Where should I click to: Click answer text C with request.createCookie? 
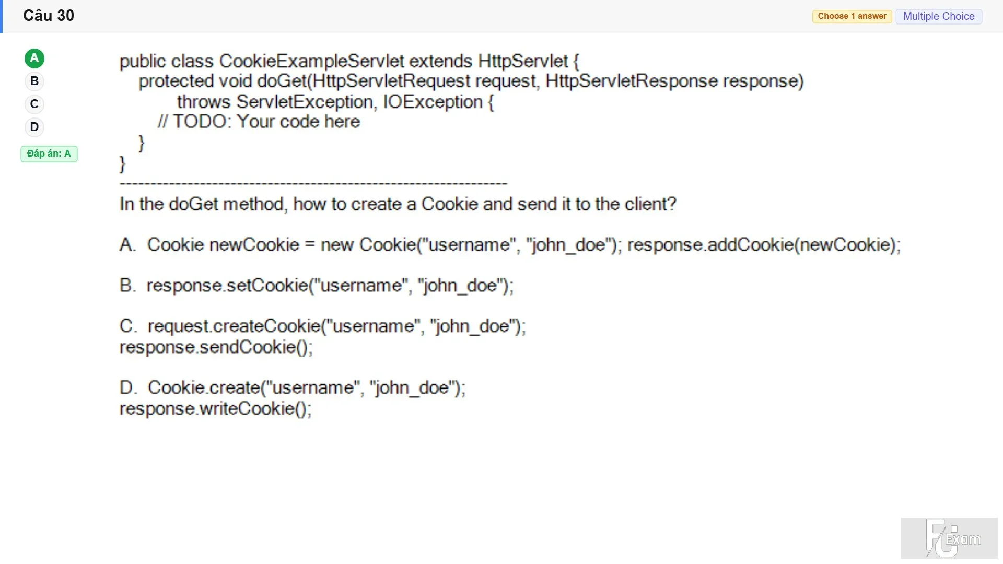click(x=323, y=326)
